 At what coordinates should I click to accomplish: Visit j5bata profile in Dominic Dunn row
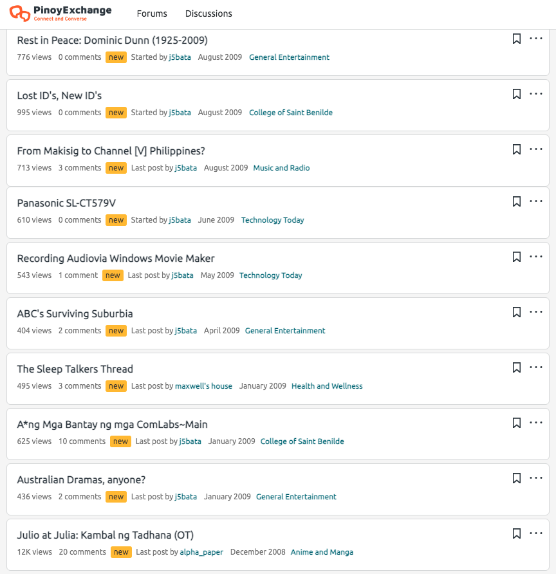click(x=180, y=57)
